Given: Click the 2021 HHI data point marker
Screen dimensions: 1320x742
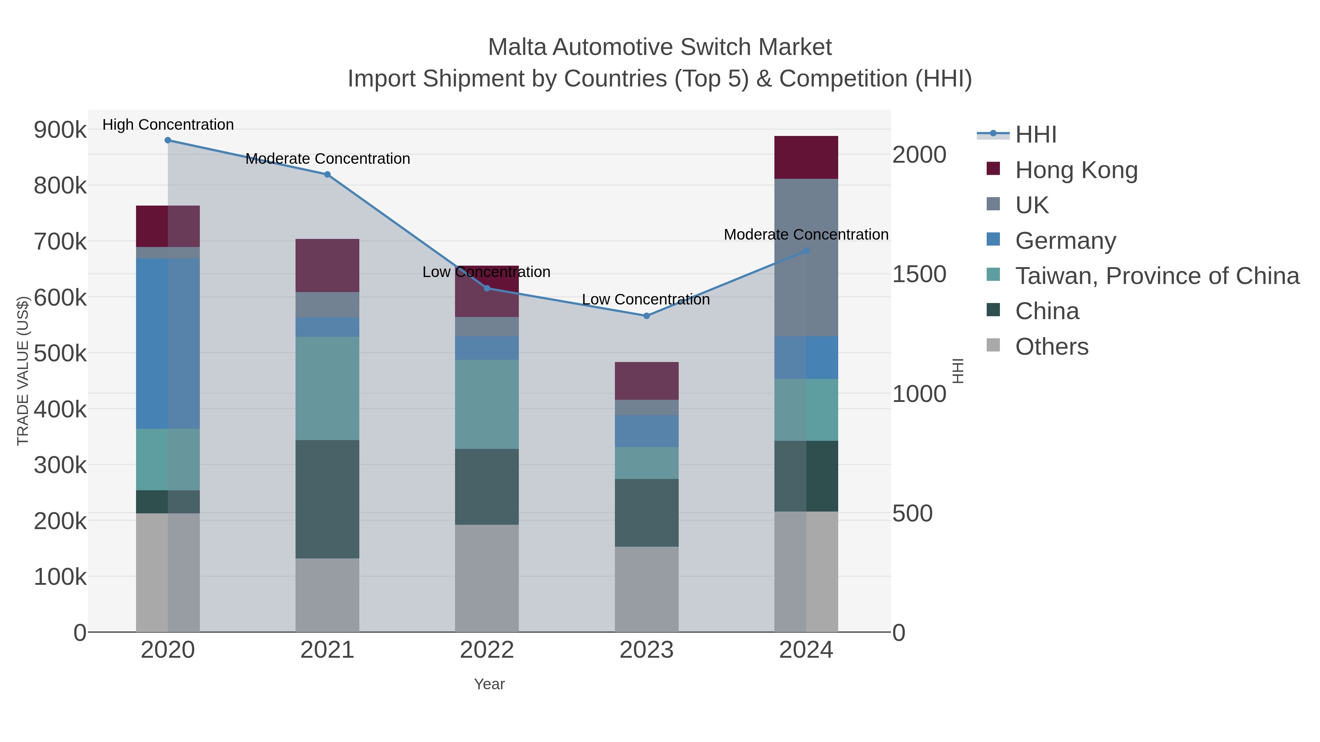Looking at the screenshot, I should point(327,175).
